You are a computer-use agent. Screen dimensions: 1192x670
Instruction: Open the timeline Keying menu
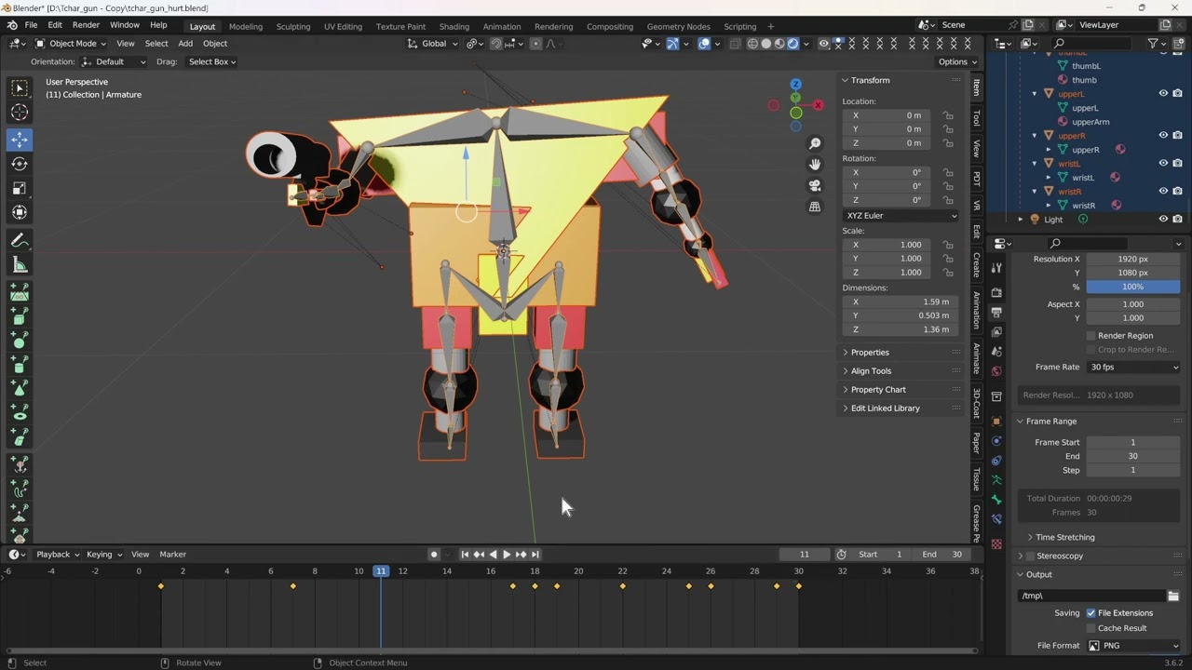(102, 555)
